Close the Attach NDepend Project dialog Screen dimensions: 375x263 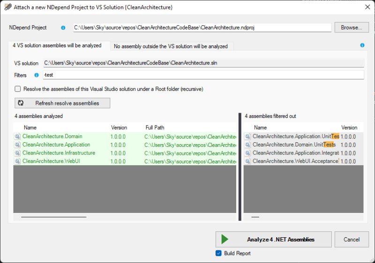(x=367, y=7)
